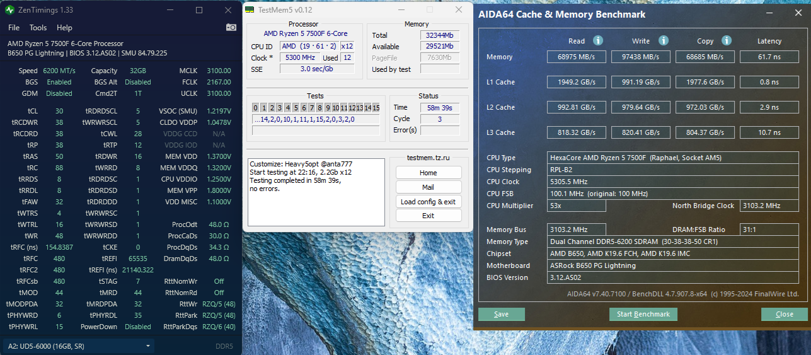This screenshot has width=811, height=355.
Task: Click Start Benchmark in AIDA64
Action: 643,314
